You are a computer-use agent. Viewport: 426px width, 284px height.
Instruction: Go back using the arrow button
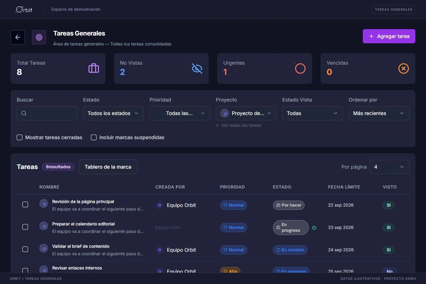click(18, 37)
